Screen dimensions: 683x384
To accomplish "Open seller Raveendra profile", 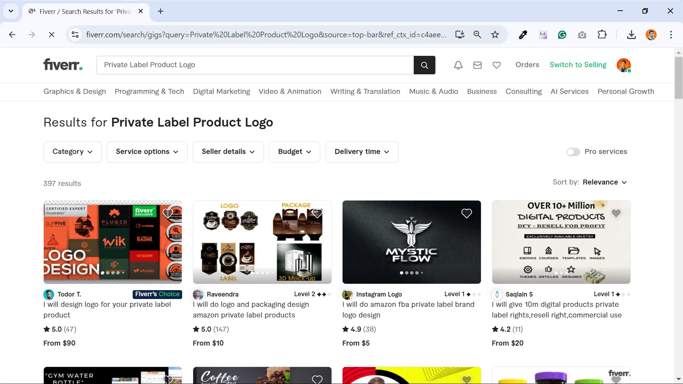I will tap(222, 294).
